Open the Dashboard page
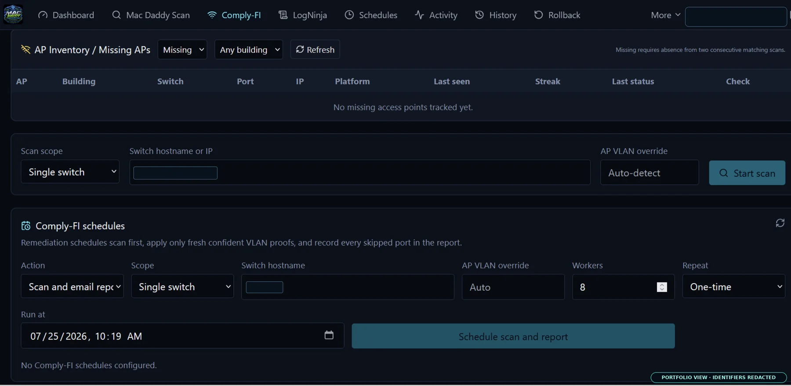Viewport: 791px width, 386px height. point(66,15)
